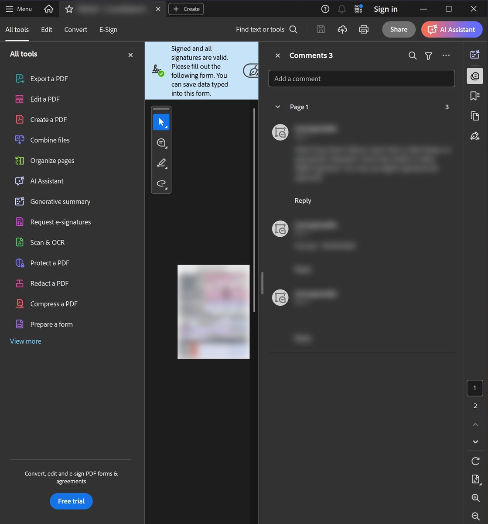Click Sign in
The height and width of the screenshot is (524, 488).
(386, 9)
